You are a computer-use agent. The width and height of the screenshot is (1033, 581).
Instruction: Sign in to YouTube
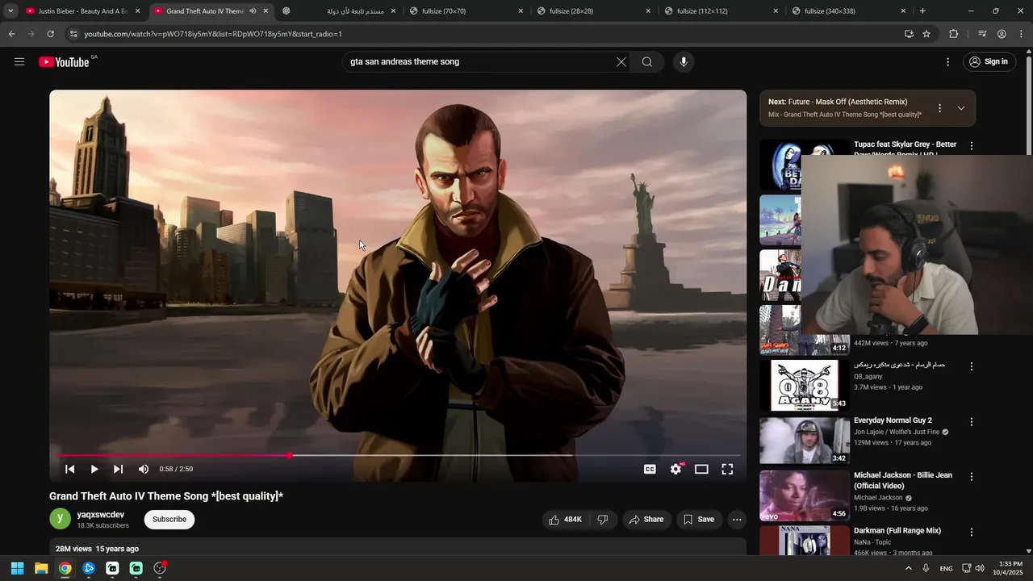tap(989, 62)
